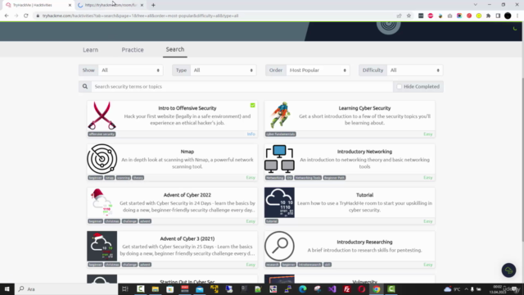Switch to the Practice tab
The image size is (524, 295).
[133, 50]
